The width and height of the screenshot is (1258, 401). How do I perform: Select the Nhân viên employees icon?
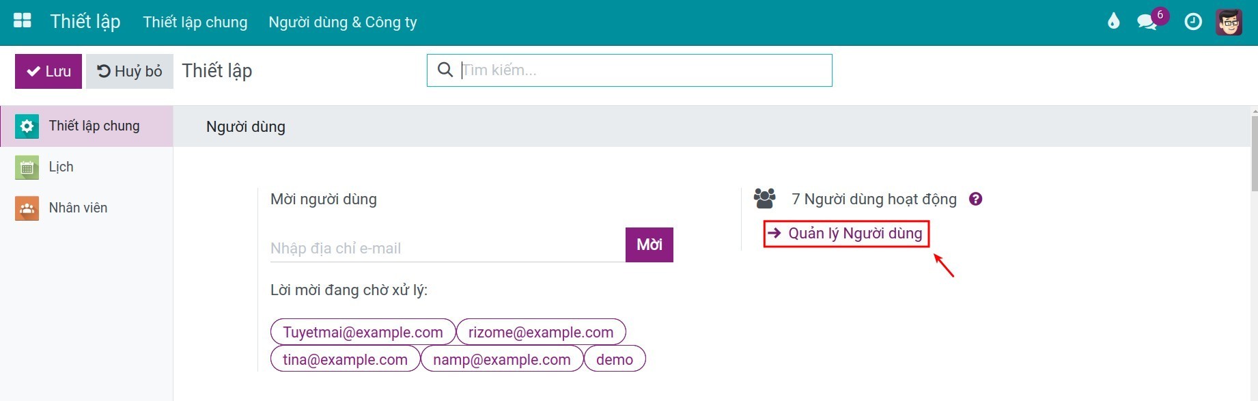pyautogui.click(x=27, y=208)
